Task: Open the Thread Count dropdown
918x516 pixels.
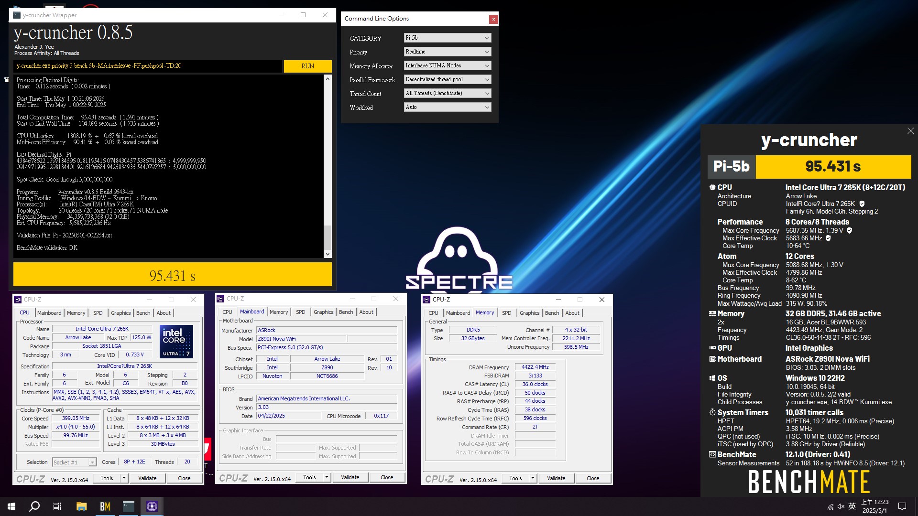Action: pyautogui.click(x=448, y=93)
